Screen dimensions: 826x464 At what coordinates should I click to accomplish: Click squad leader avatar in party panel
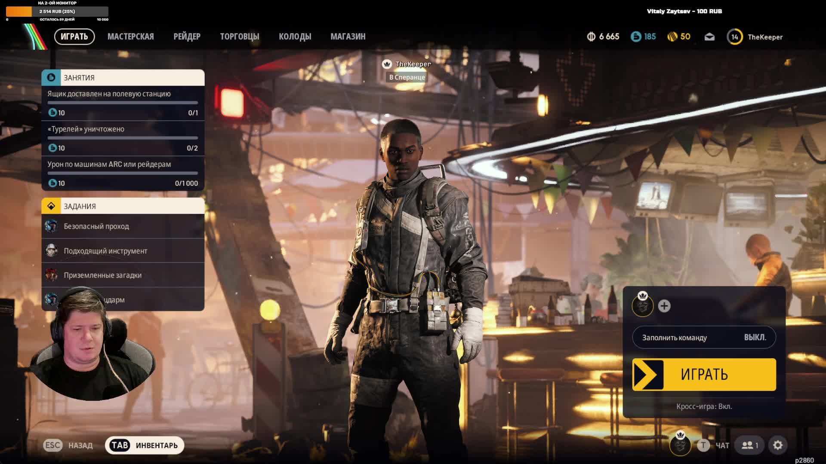[642, 306]
